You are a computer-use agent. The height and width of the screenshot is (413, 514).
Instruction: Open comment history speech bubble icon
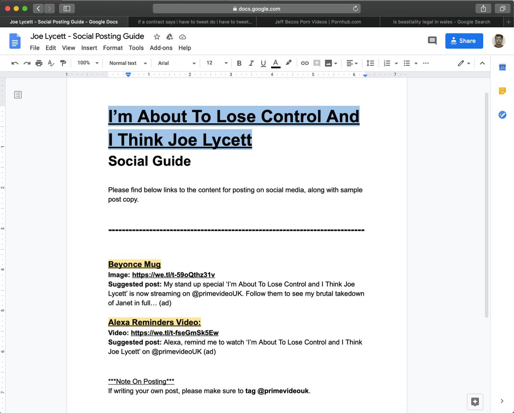[432, 41]
